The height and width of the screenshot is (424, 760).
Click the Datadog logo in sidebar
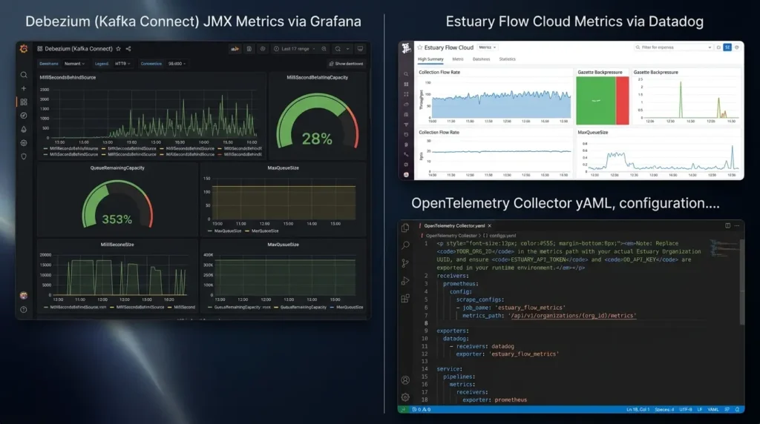click(x=406, y=47)
